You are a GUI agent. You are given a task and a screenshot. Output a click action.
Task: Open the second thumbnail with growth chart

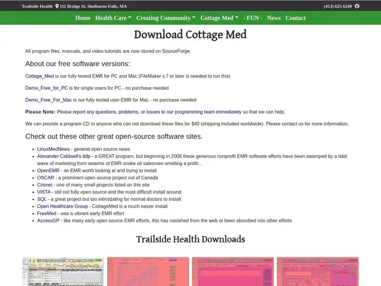[148, 272]
